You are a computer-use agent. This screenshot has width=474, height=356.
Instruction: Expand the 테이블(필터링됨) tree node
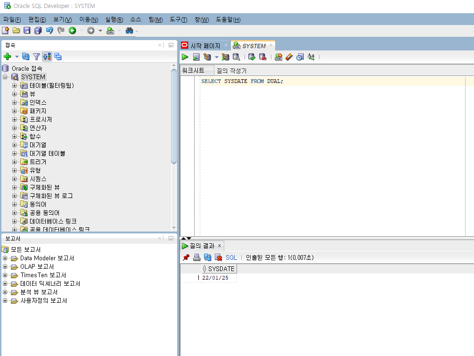(14, 86)
